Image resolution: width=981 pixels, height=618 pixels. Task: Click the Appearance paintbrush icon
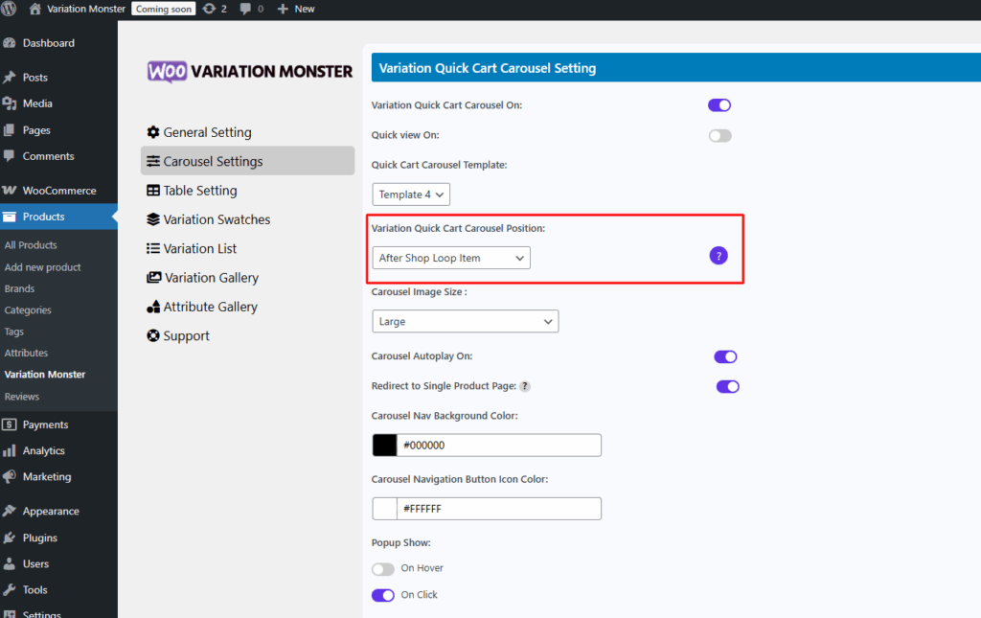click(10, 511)
